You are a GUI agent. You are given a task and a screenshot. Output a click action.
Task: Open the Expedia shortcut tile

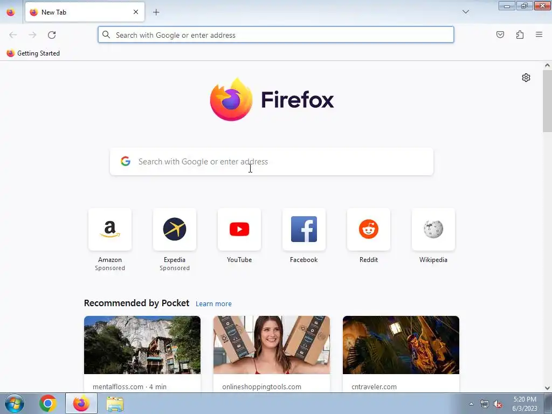click(175, 229)
